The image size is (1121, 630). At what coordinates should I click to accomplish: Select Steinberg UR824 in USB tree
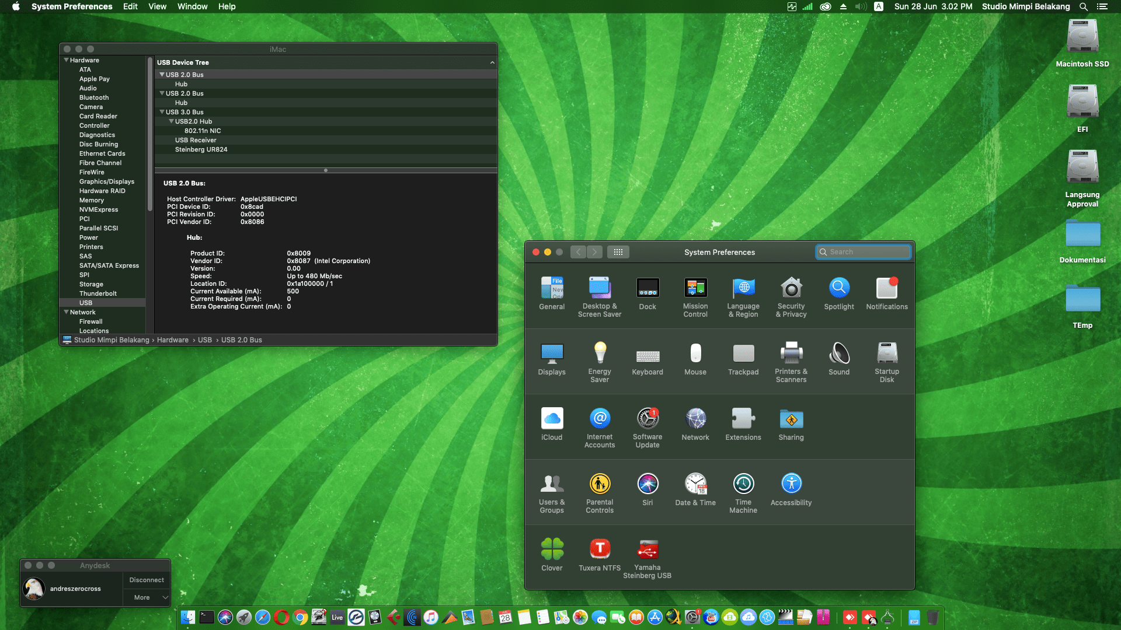click(x=201, y=149)
